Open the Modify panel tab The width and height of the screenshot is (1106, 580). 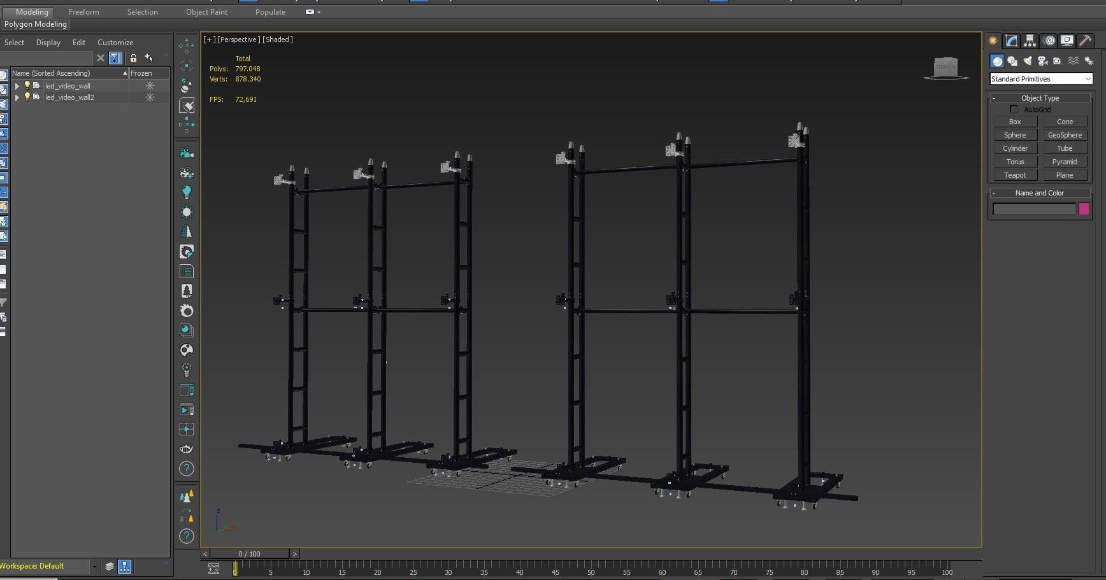(x=1012, y=41)
